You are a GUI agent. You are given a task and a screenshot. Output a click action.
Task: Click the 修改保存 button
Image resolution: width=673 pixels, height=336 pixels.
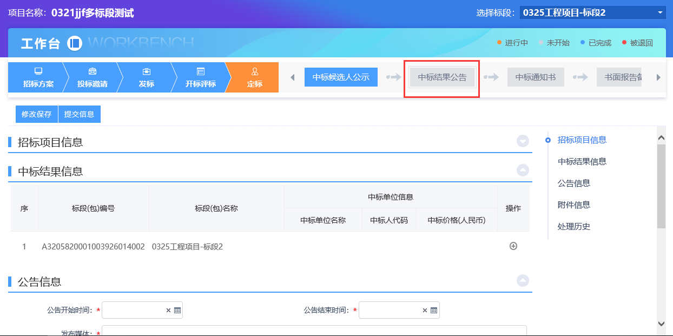(36, 114)
